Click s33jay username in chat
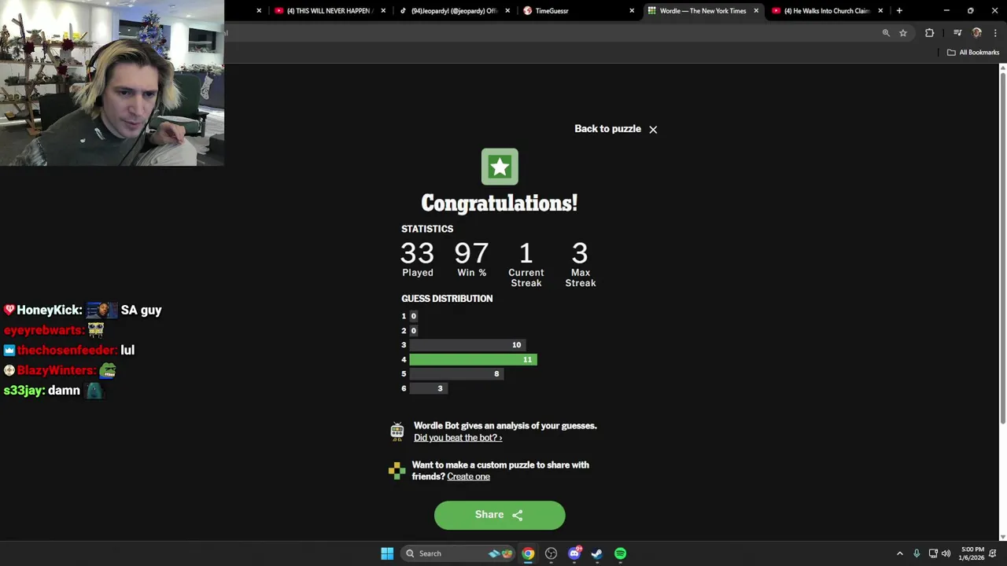Screen dimensions: 1007x566 pos(24,391)
